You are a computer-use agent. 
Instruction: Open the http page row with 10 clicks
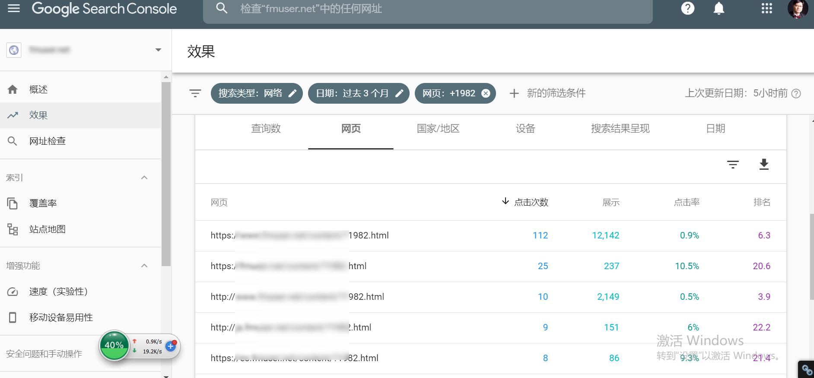tap(490, 297)
